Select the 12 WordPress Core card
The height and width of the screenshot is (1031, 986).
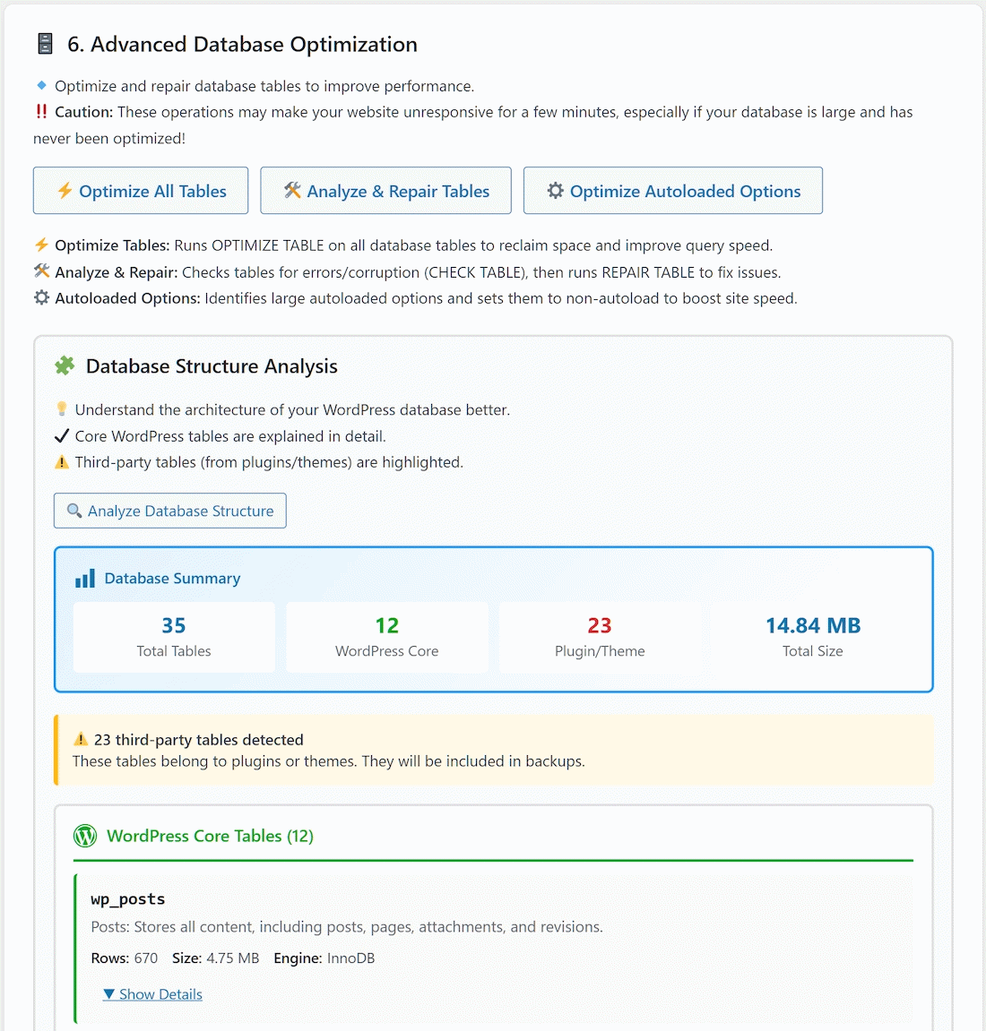click(387, 637)
